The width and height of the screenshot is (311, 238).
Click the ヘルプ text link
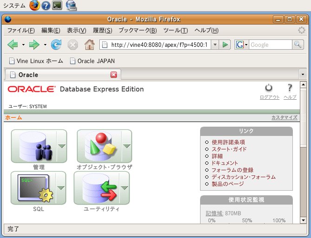(290, 97)
